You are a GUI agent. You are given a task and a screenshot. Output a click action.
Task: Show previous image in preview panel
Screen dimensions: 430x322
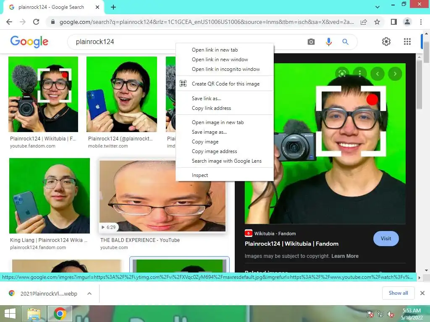coord(378,74)
